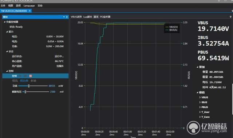The image size is (233, 138).
Task: Open the Lua脚本 tab
Action: (88, 17)
